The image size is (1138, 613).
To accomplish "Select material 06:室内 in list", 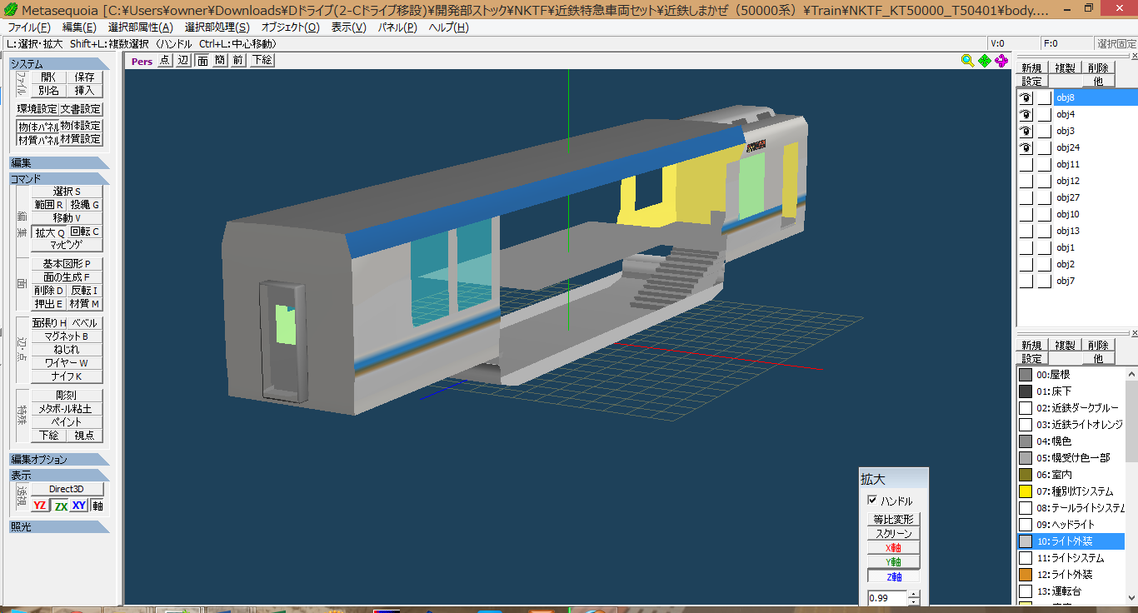I will pyautogui.click(x=1071, y=475).
